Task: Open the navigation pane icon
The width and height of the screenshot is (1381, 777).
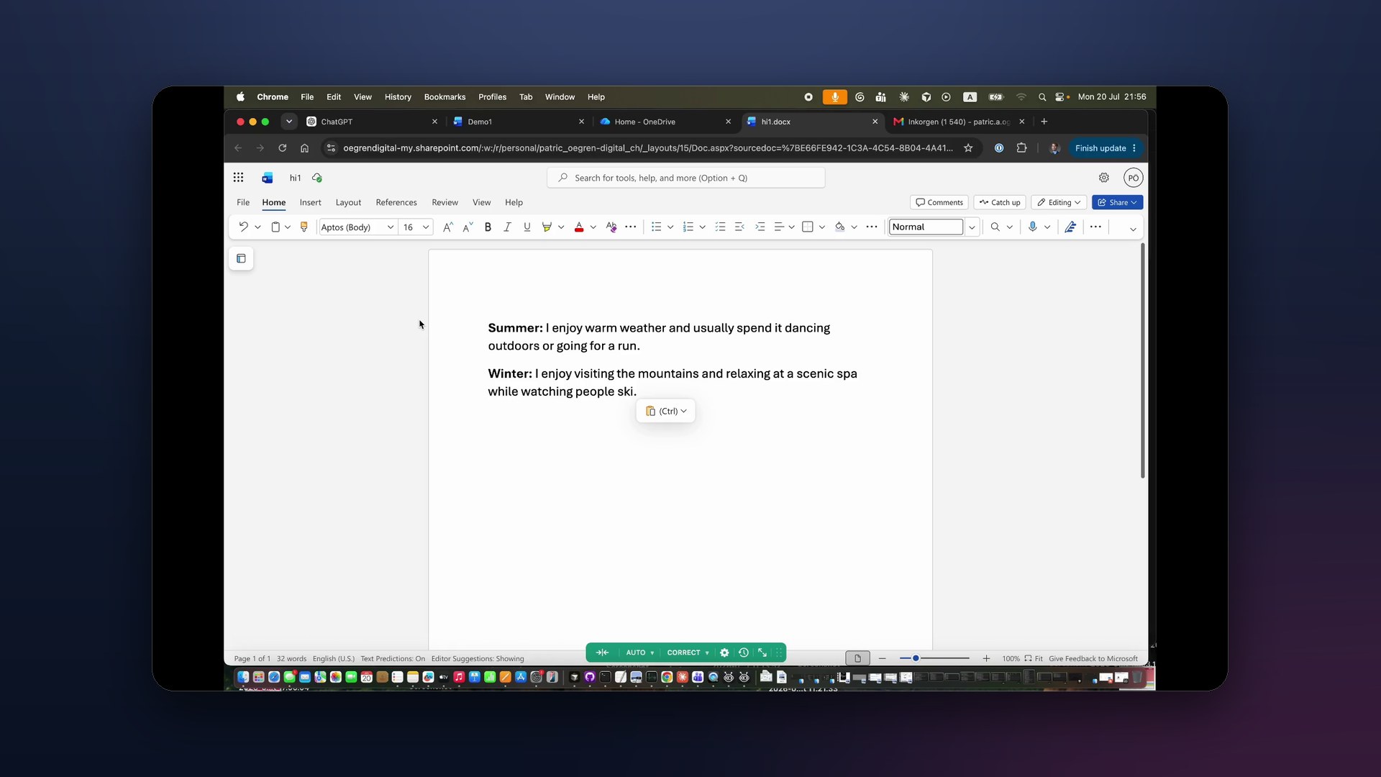Action: [241, 258]
